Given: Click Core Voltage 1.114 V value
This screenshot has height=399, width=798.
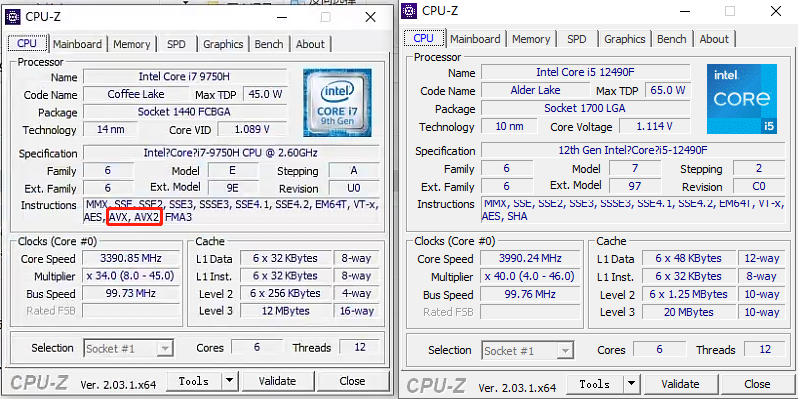Looking at the screenshot, I should [x=654, y=126].
